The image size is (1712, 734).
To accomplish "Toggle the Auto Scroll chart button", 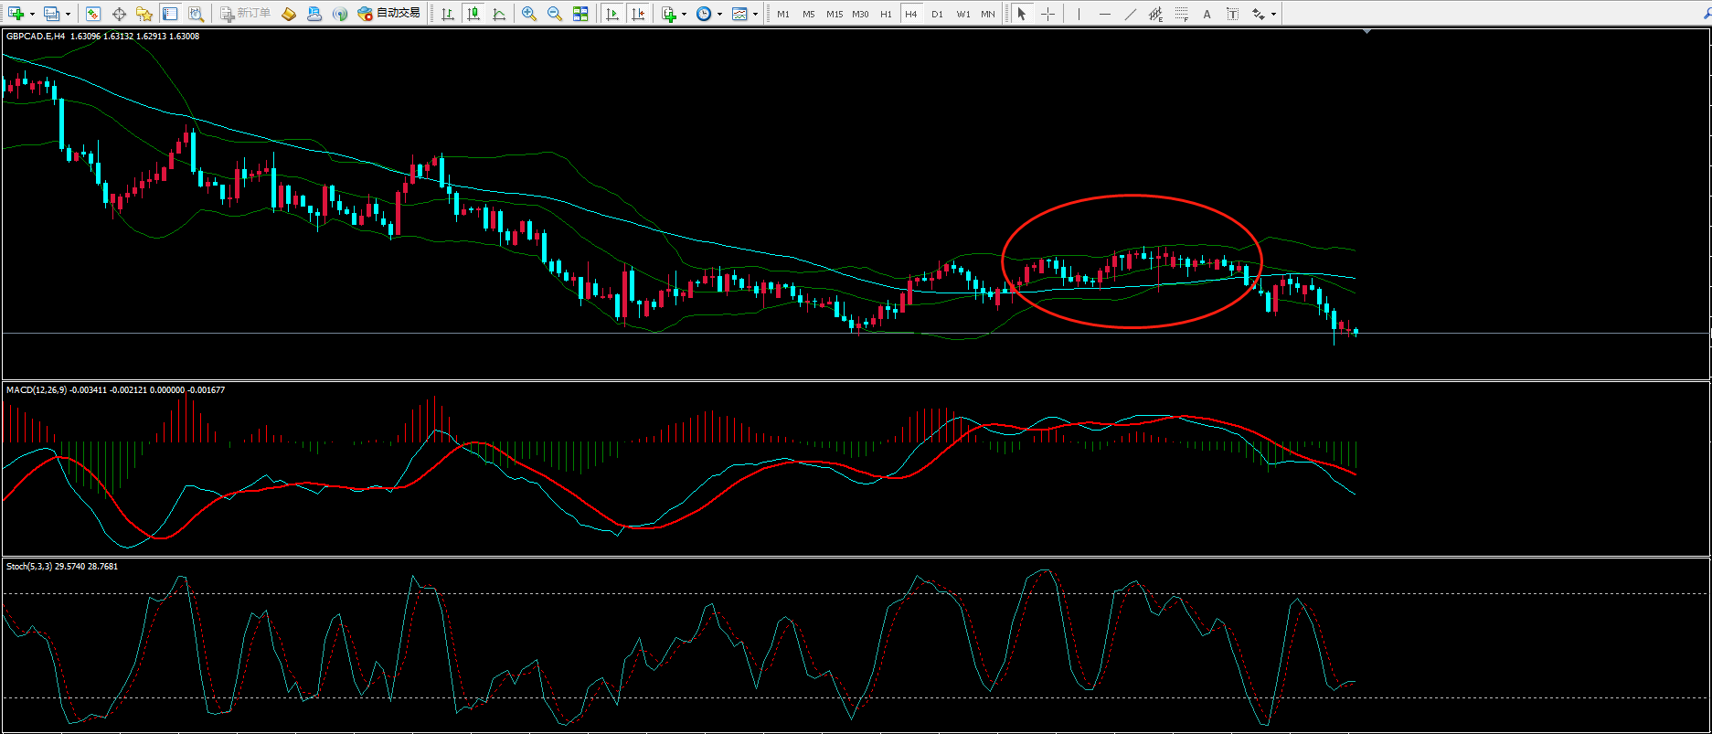I will [612, 14].
